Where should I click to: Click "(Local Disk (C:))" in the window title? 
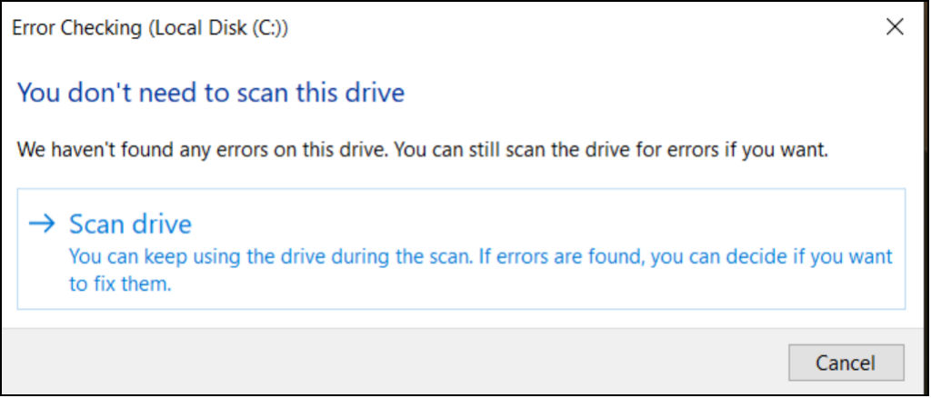217,28
